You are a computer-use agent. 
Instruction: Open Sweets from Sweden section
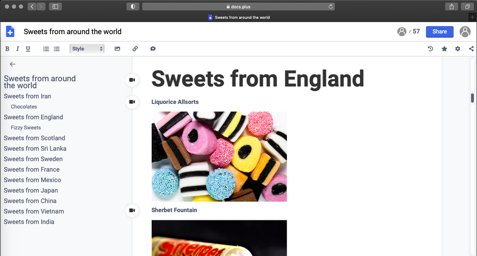[33, 159]
